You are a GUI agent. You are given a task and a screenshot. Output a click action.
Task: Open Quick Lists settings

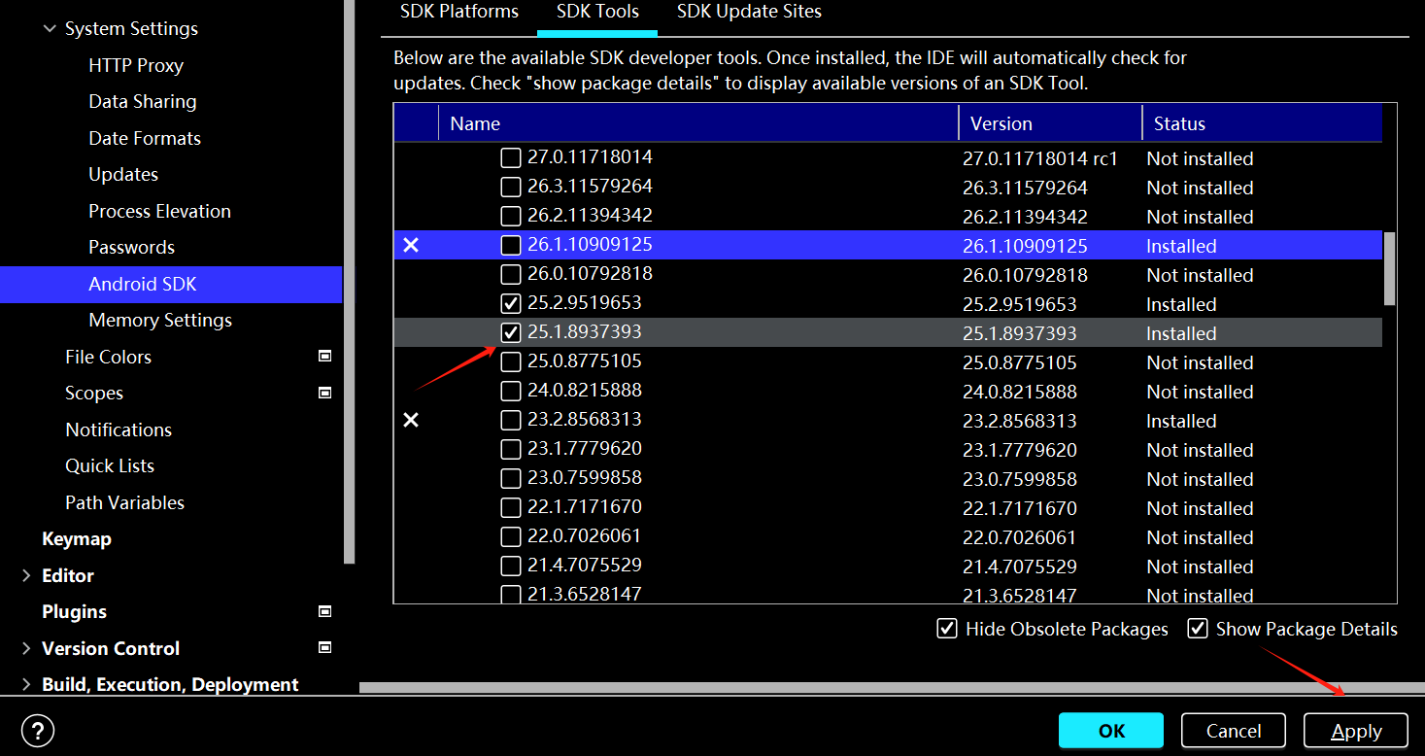coord(110,465)
